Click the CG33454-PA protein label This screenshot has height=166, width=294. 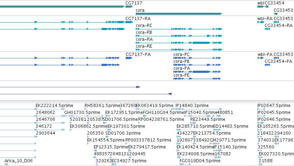point(278,61)
